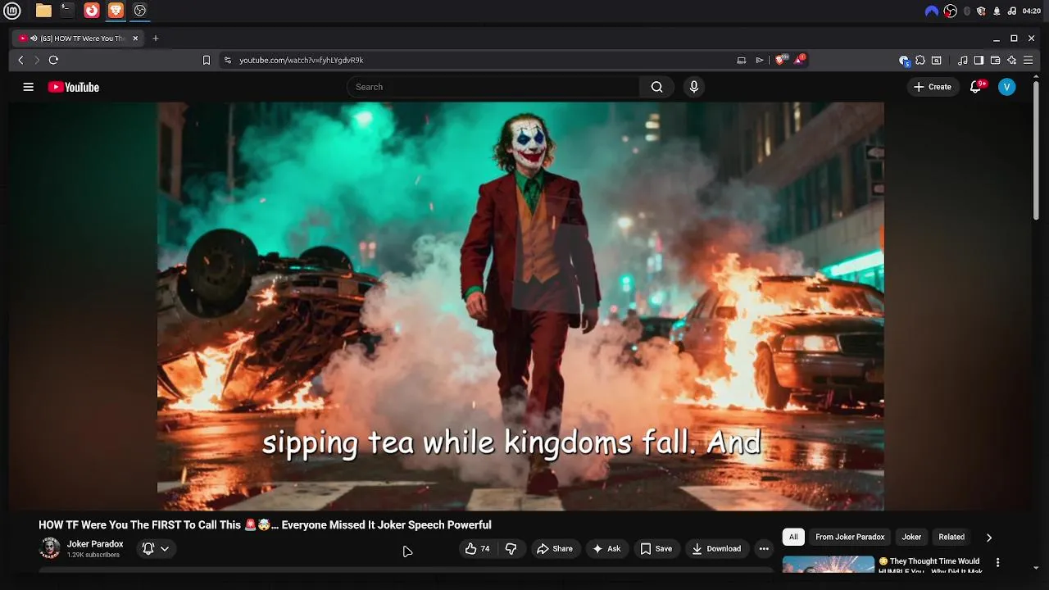This screenshot has width=1049, height=590.
Task: Reload the page in the browser
Action: click(53, 60)
